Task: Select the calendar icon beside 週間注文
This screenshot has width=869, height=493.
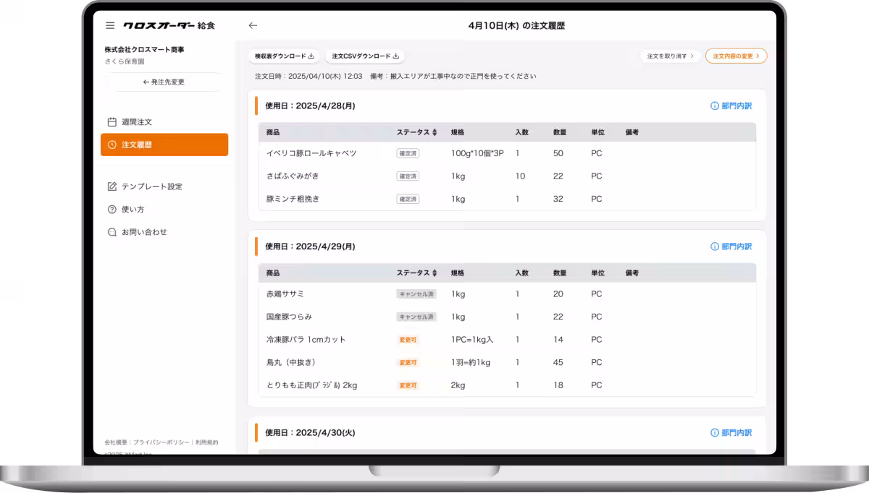Action: pos(111,121)
